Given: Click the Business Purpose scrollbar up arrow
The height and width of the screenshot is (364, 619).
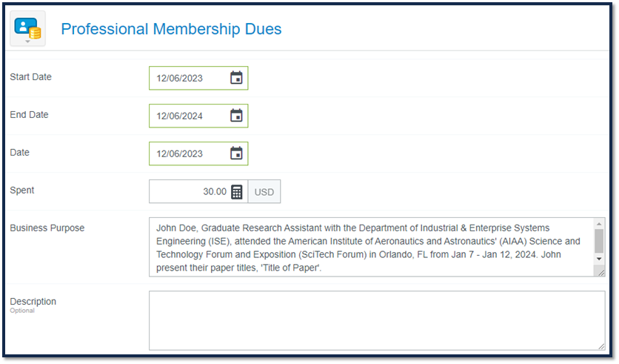Looking at the screenshot, I should [x=599, y=224].
